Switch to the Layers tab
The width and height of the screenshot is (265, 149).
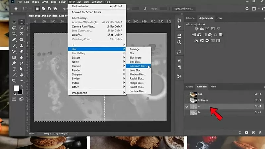(x=189, y=87)
